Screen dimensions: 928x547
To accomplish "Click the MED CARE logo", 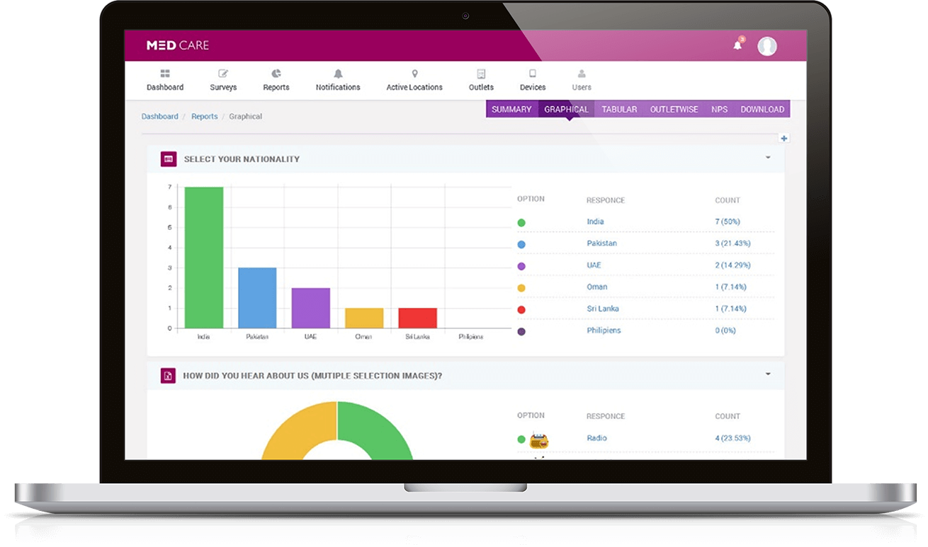I will (178, 45).
